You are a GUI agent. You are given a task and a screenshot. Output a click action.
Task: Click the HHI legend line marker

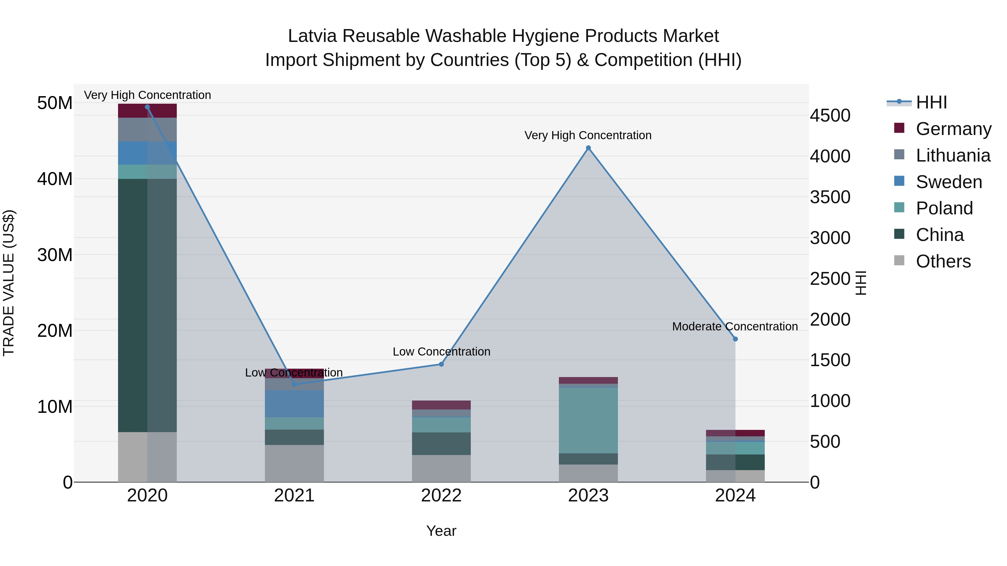pos(899,101)
